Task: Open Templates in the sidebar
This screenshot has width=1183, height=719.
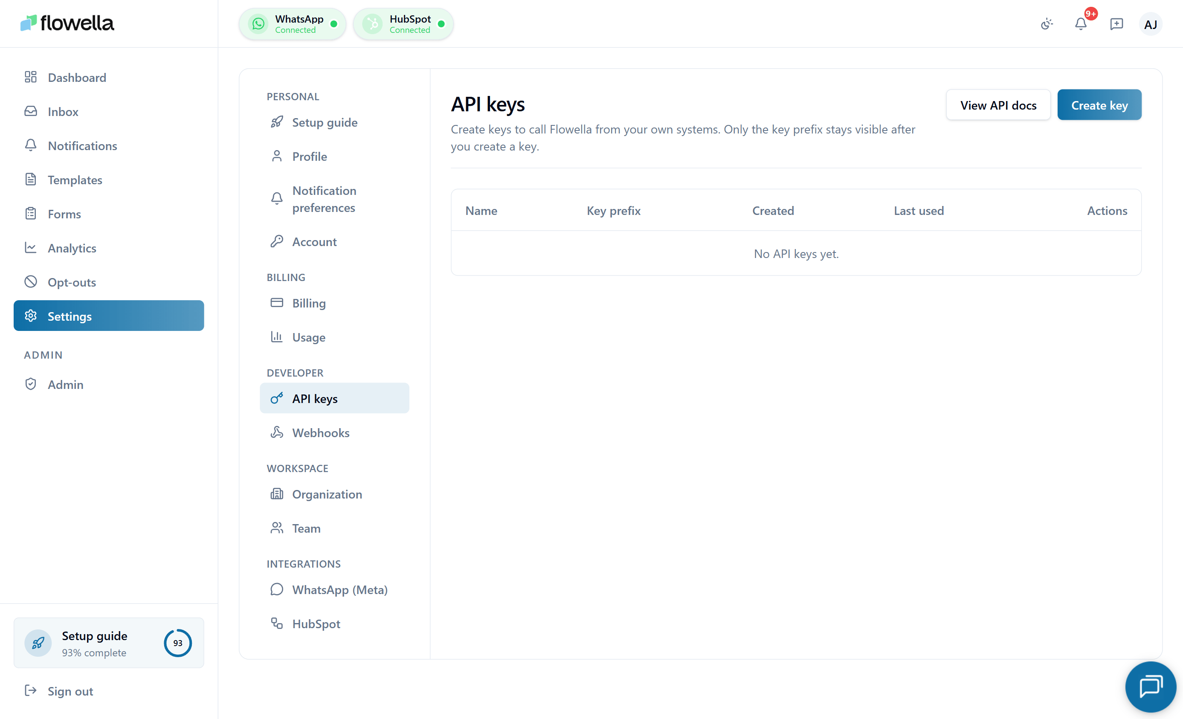Action: point(109,180)
